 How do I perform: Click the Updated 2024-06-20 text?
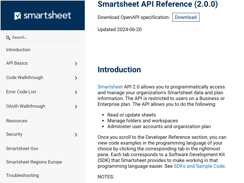click(120, 29)
